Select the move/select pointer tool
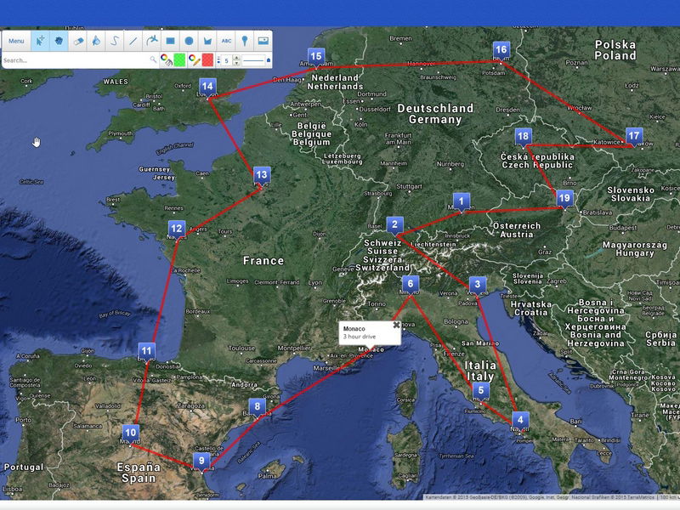Screen dimensions: 680x510 40,41
